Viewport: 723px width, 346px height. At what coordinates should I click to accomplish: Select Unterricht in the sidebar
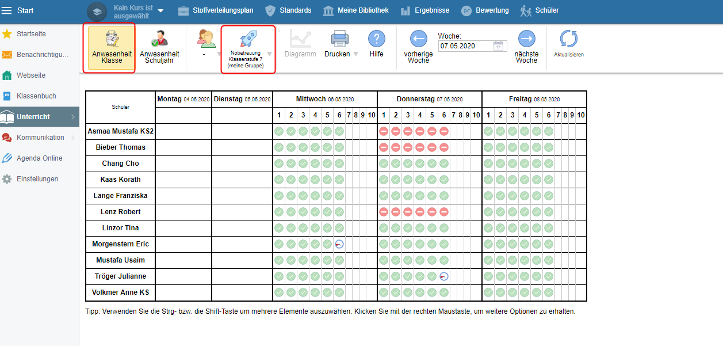point(39,117)
